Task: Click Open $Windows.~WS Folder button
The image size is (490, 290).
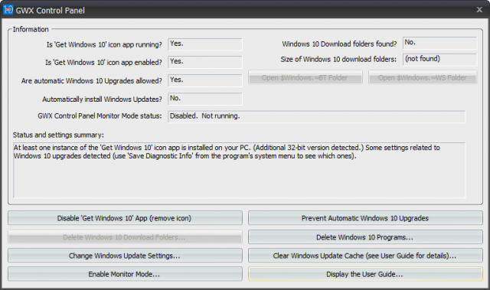Action: (423, 77)
